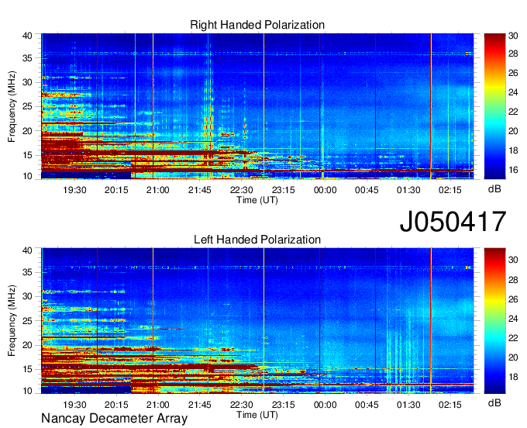Screen dimensions: 527x428
Task: Click 00:45 time tick under right-handed plot
Action: [367, 190]
